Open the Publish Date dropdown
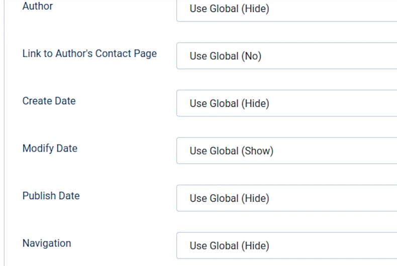Viewport: 397px width, 266px height. pos(286,198)
